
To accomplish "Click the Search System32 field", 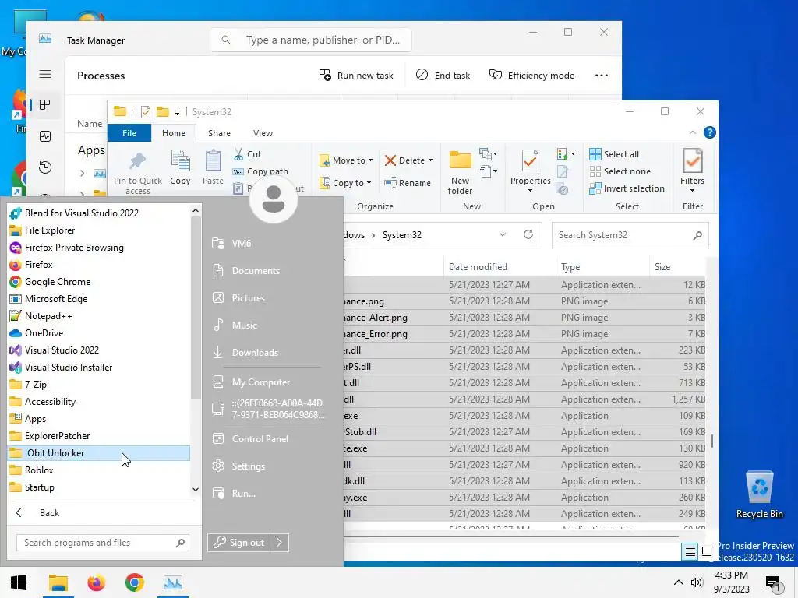I will click(630, 235).
